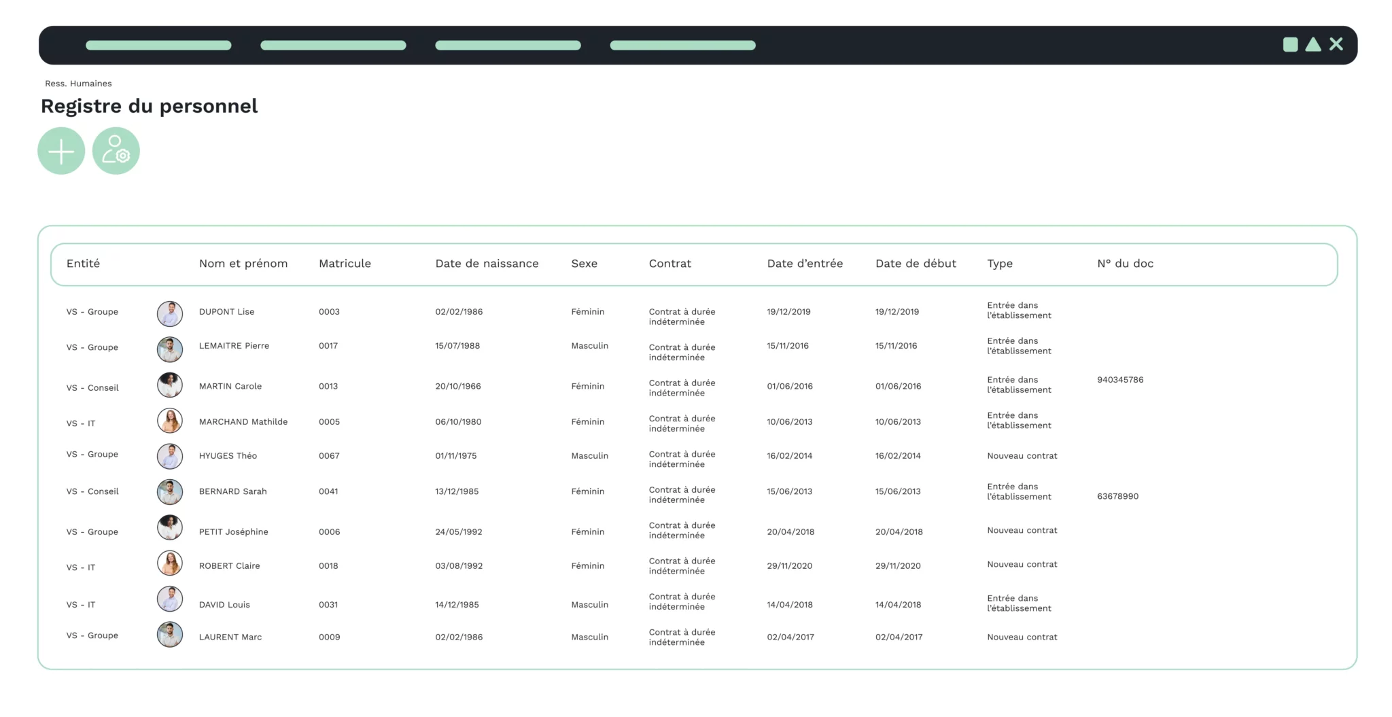Click matricule 0067
This screenshot has height=717, width=1392.
coord(329,456)
